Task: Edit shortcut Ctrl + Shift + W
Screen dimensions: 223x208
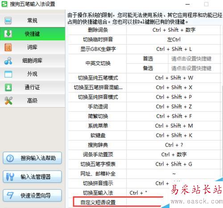Action: click(173, 78)
